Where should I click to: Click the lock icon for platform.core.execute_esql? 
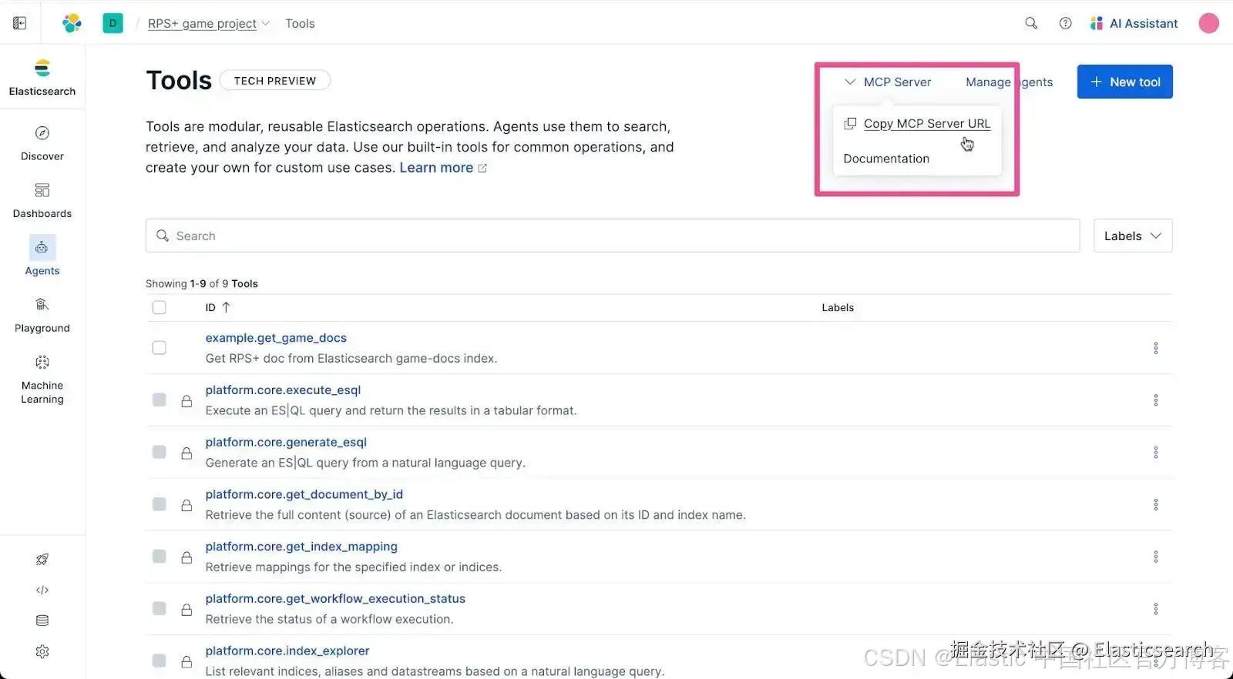click(x=186, y=400)
